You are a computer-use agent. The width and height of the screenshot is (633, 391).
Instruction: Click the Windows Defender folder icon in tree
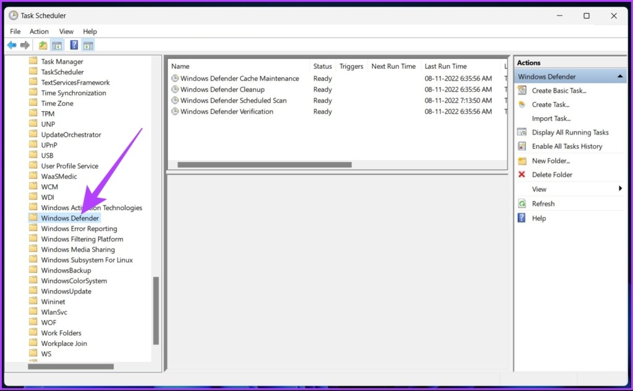33,217
